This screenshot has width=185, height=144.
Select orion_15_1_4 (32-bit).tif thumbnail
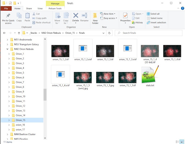(x=150, y=51)
